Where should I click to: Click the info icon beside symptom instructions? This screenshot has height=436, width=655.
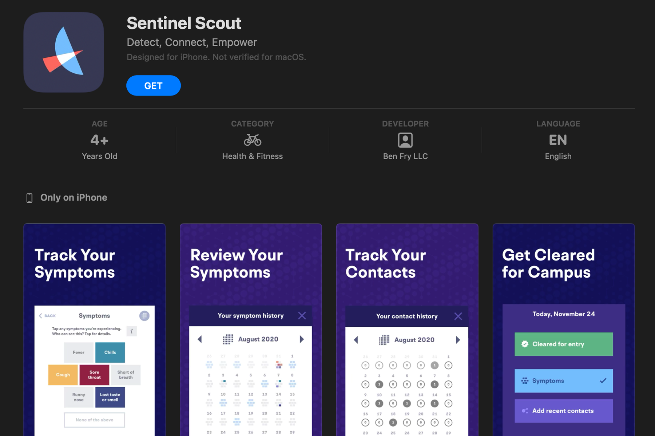click(132, 331)
